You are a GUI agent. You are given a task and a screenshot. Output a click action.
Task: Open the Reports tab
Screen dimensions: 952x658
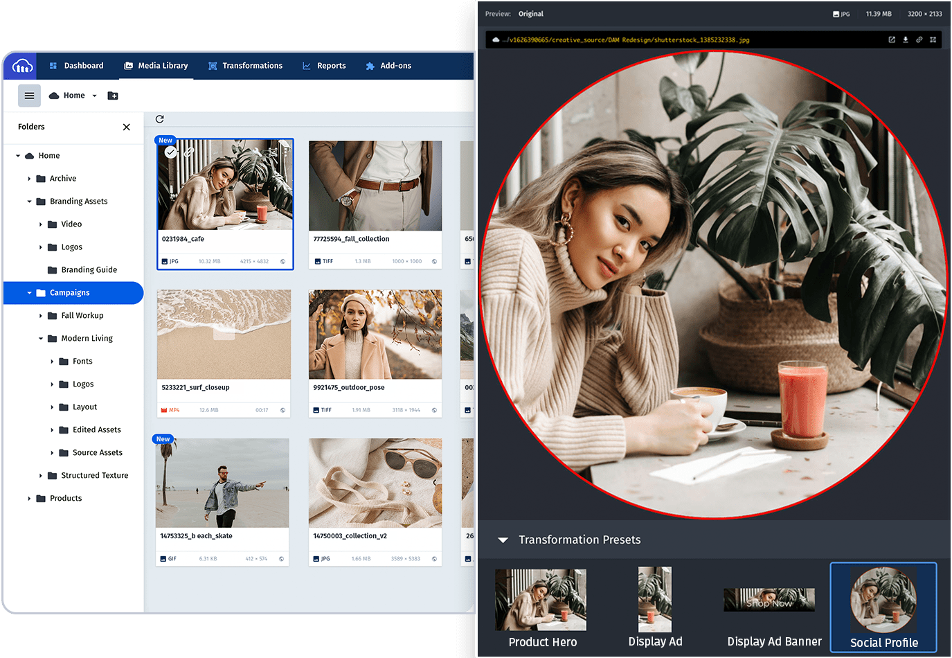324,66
